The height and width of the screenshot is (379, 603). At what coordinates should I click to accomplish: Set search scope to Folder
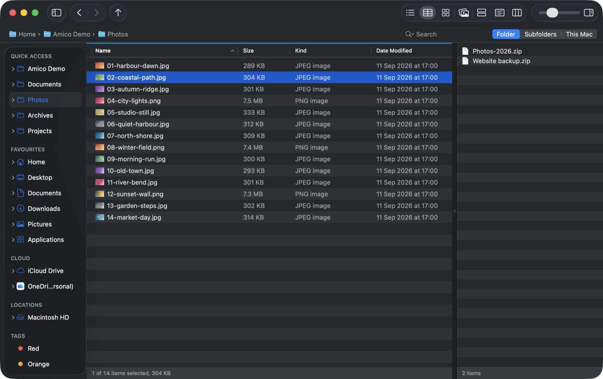506,34
